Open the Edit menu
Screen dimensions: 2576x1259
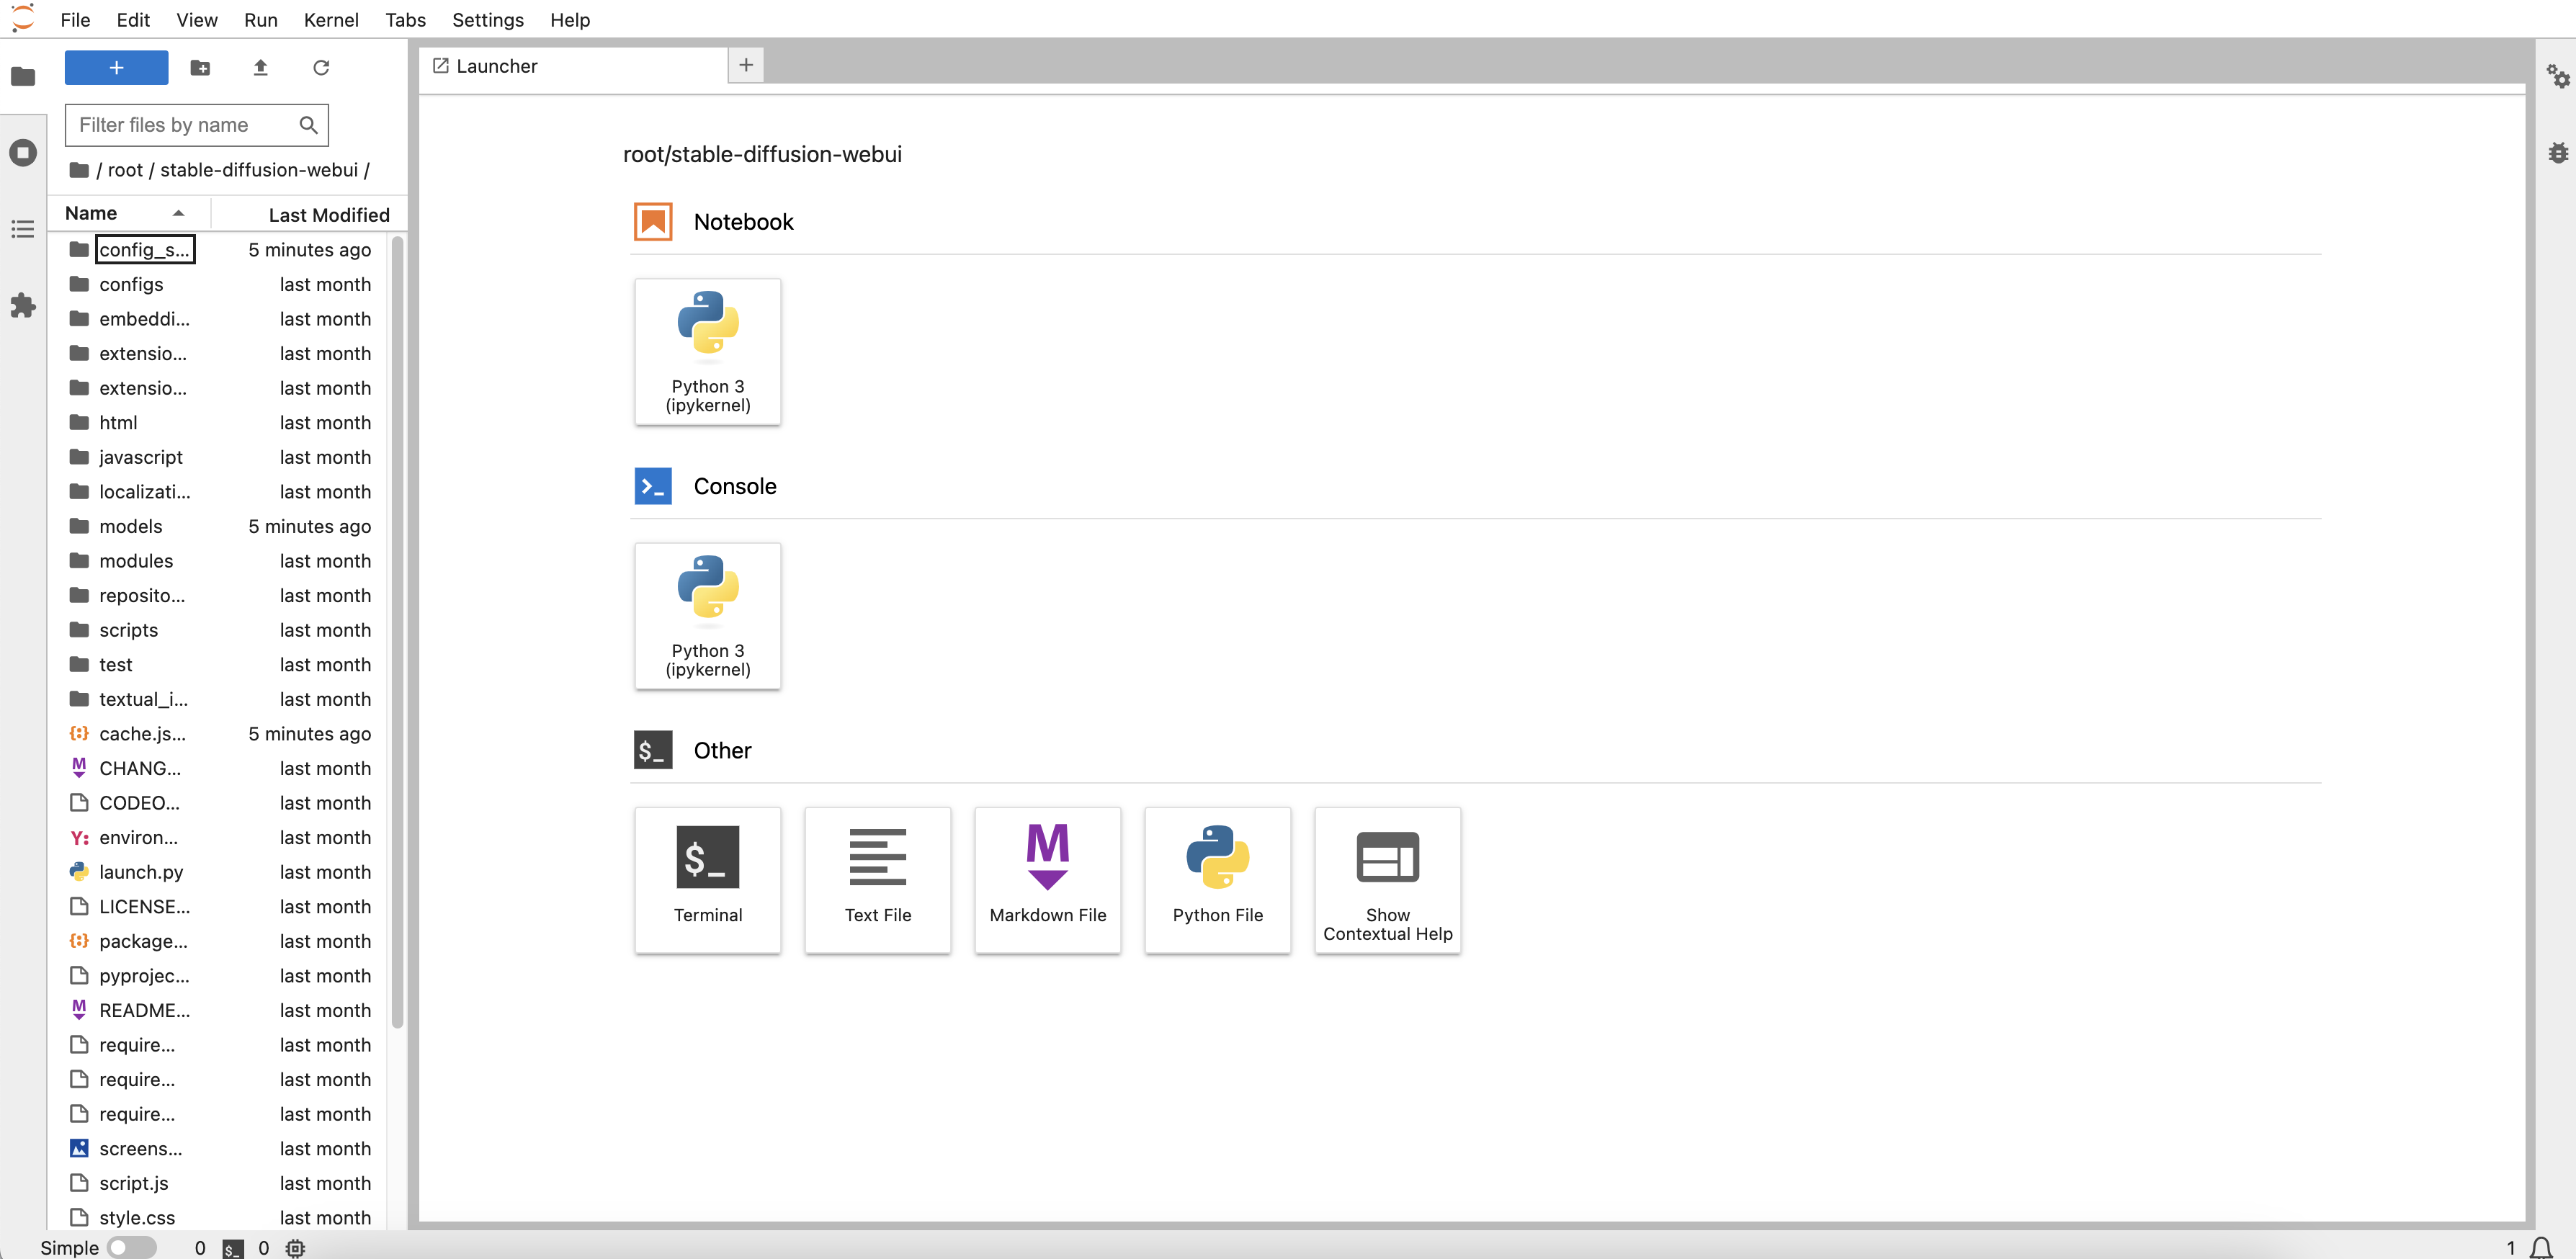133,20
